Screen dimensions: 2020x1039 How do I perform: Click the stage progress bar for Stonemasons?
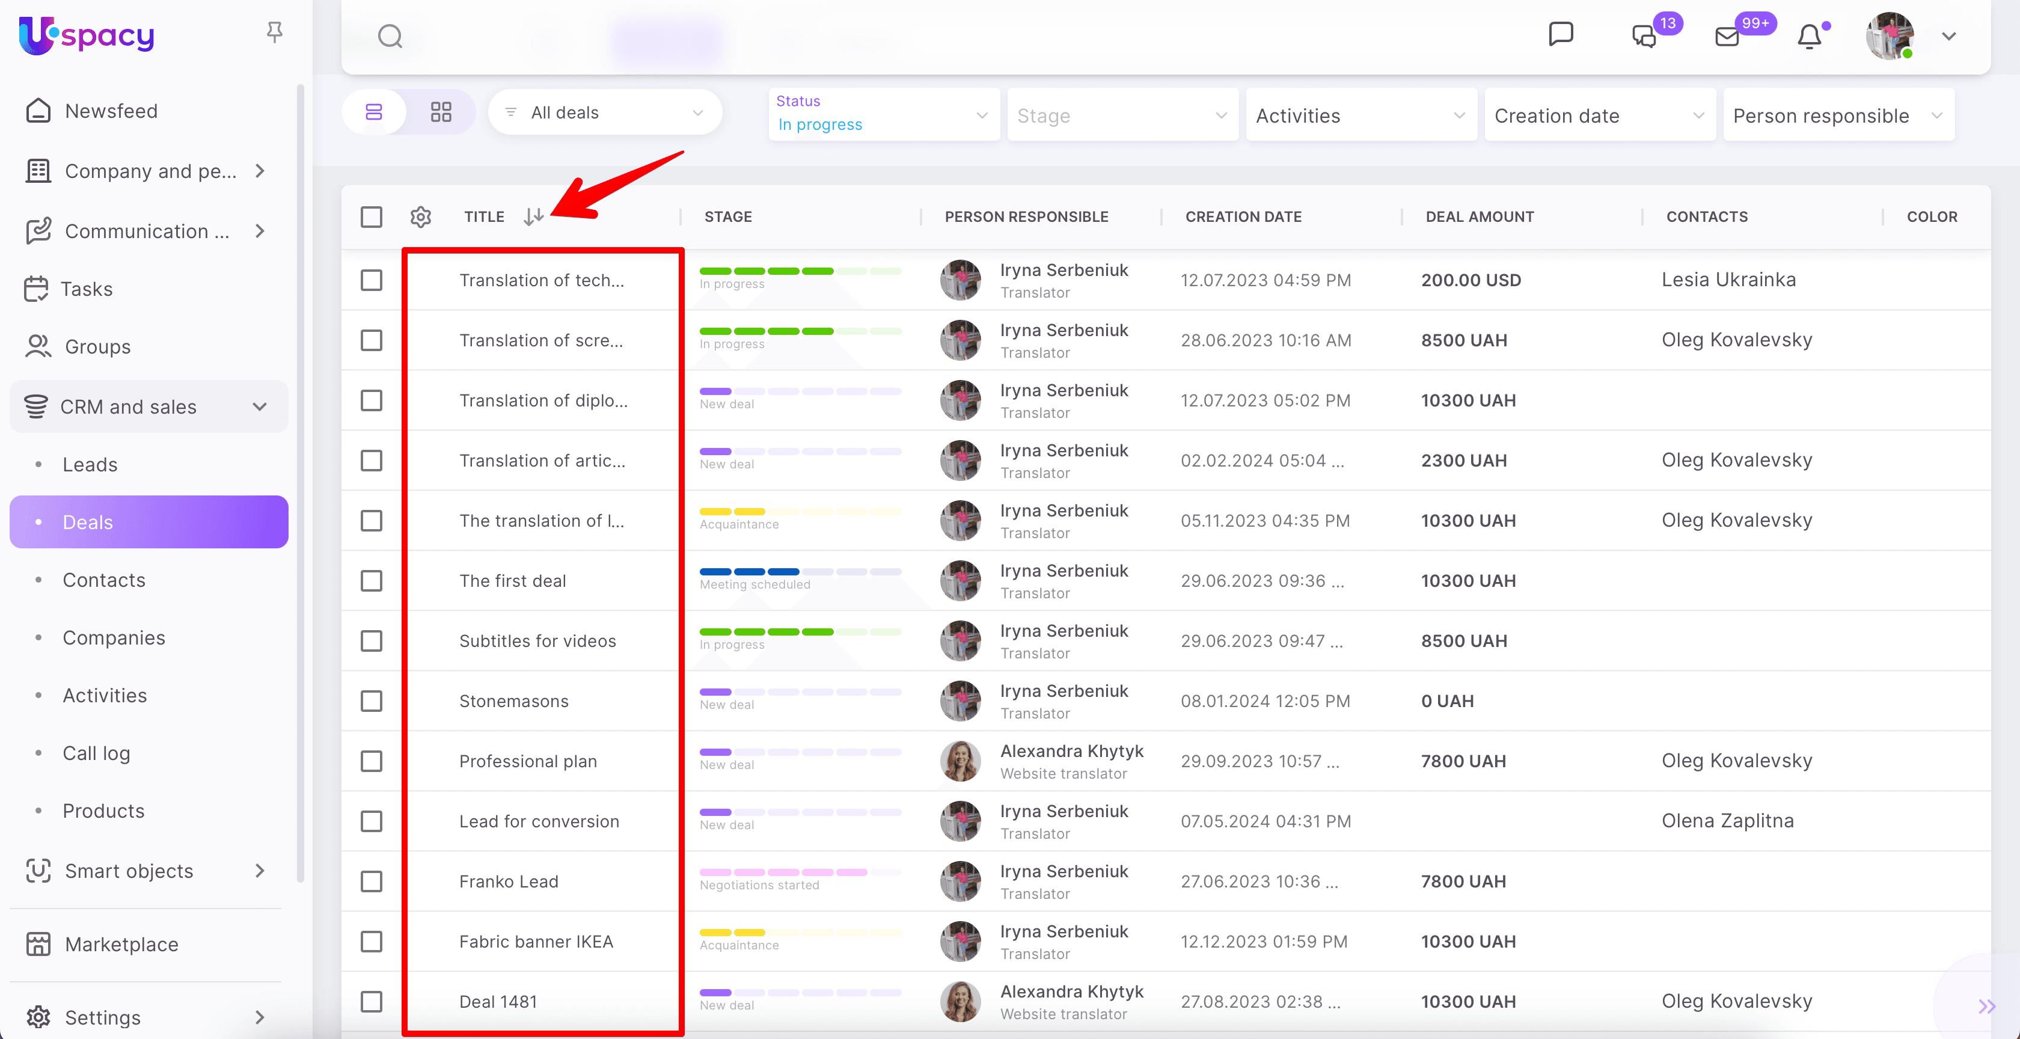[x=800, y=693]
